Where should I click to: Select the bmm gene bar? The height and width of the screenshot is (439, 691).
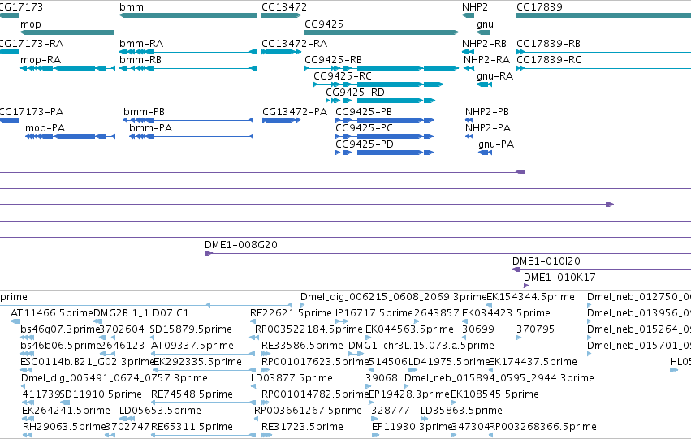188,15
